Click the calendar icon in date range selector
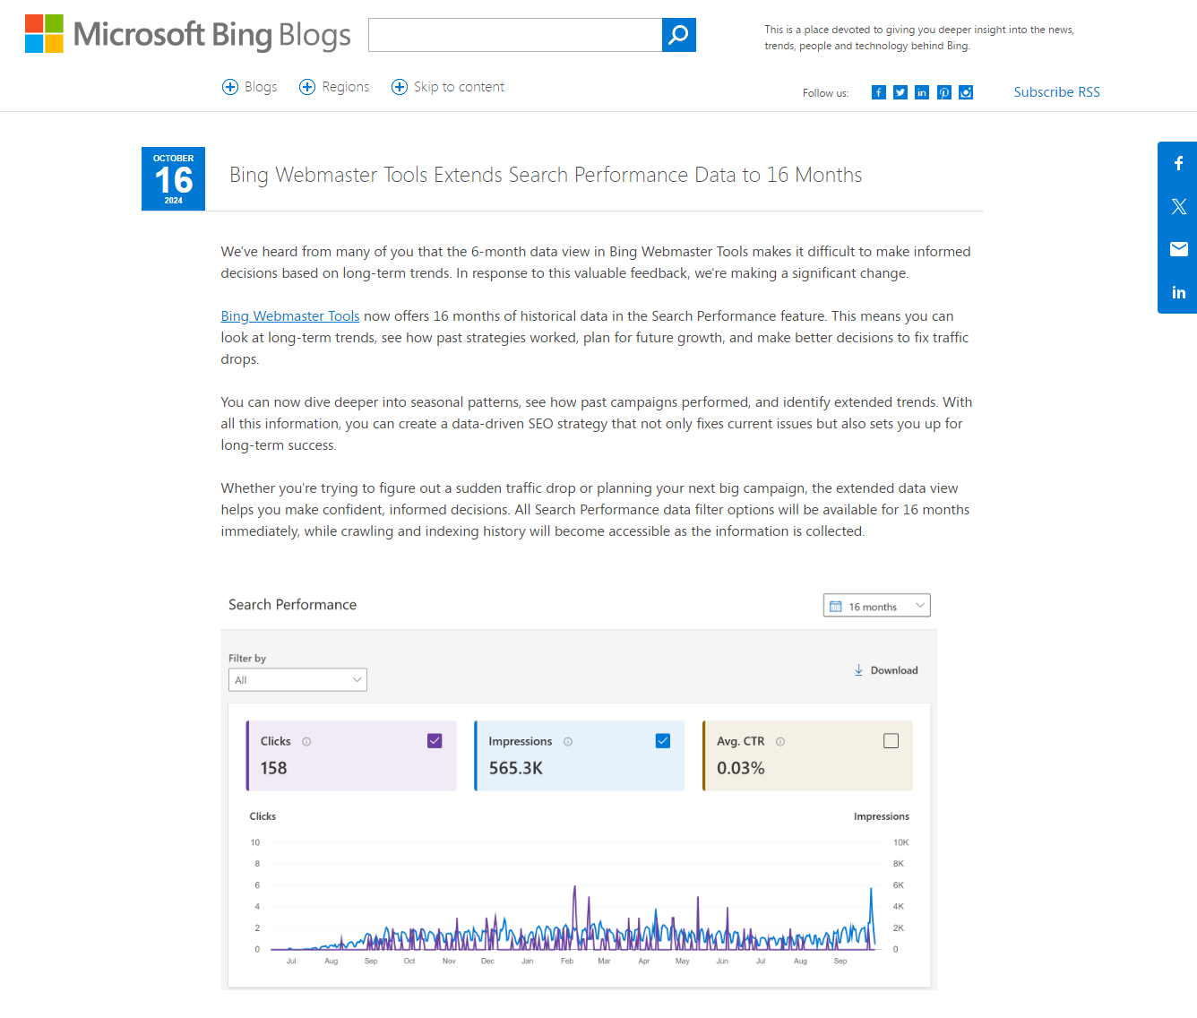 coord(836,607)
